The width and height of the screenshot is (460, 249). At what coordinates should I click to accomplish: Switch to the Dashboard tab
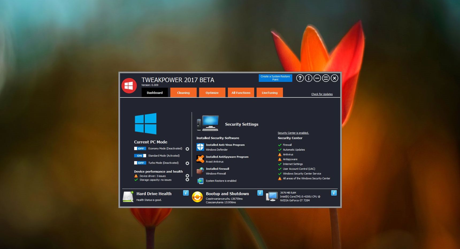(155, 92)
